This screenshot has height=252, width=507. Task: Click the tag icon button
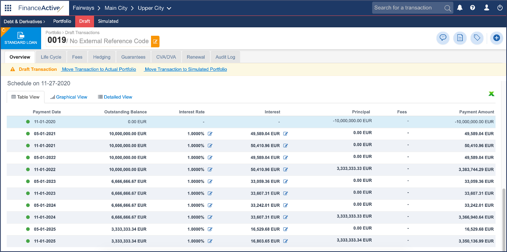477,38
